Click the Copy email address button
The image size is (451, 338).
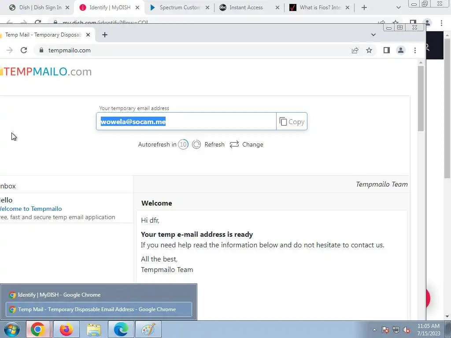click(292, 121)
